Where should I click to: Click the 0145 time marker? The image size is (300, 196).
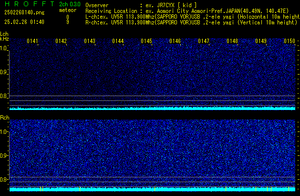tap(146, 41)
